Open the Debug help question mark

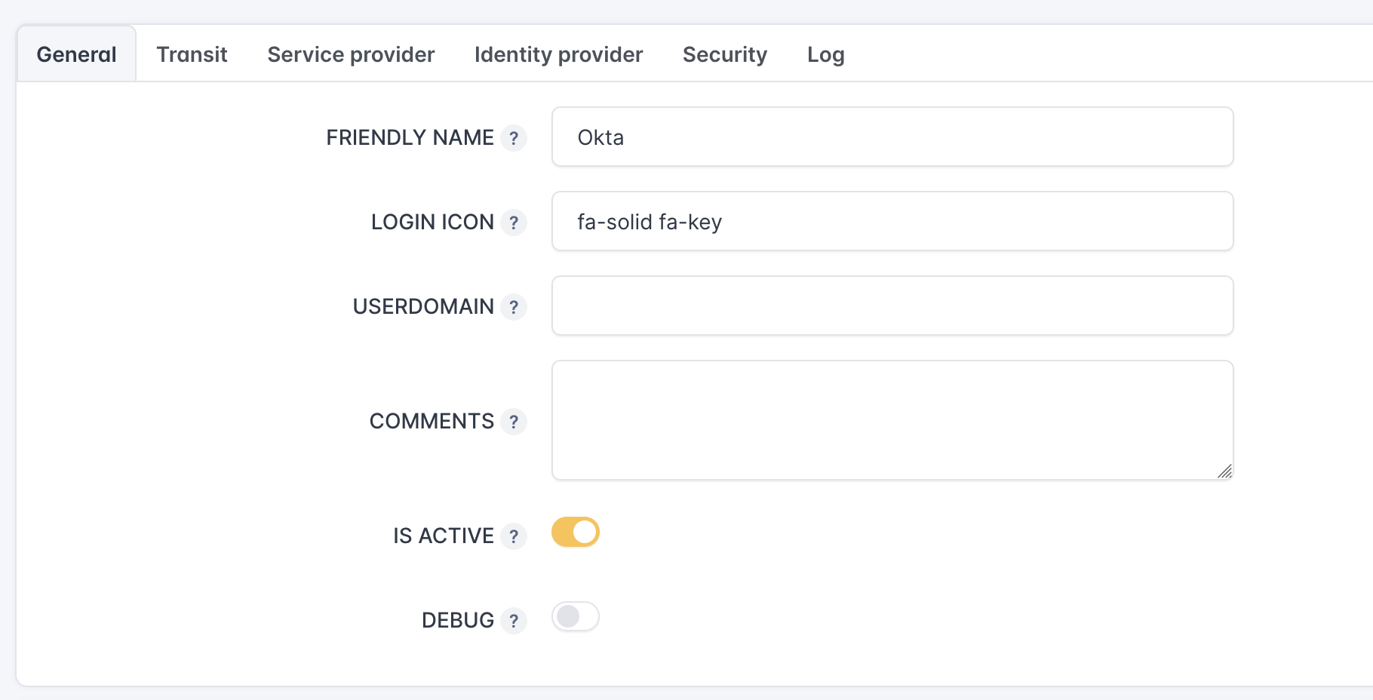tap(514, 621)
